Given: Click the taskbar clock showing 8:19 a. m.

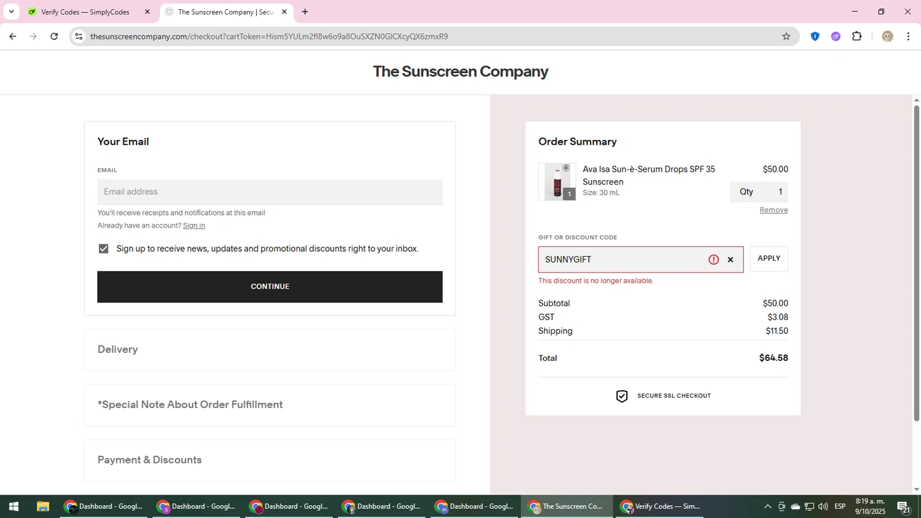Looking at the screenshot, I should [870, 506].
